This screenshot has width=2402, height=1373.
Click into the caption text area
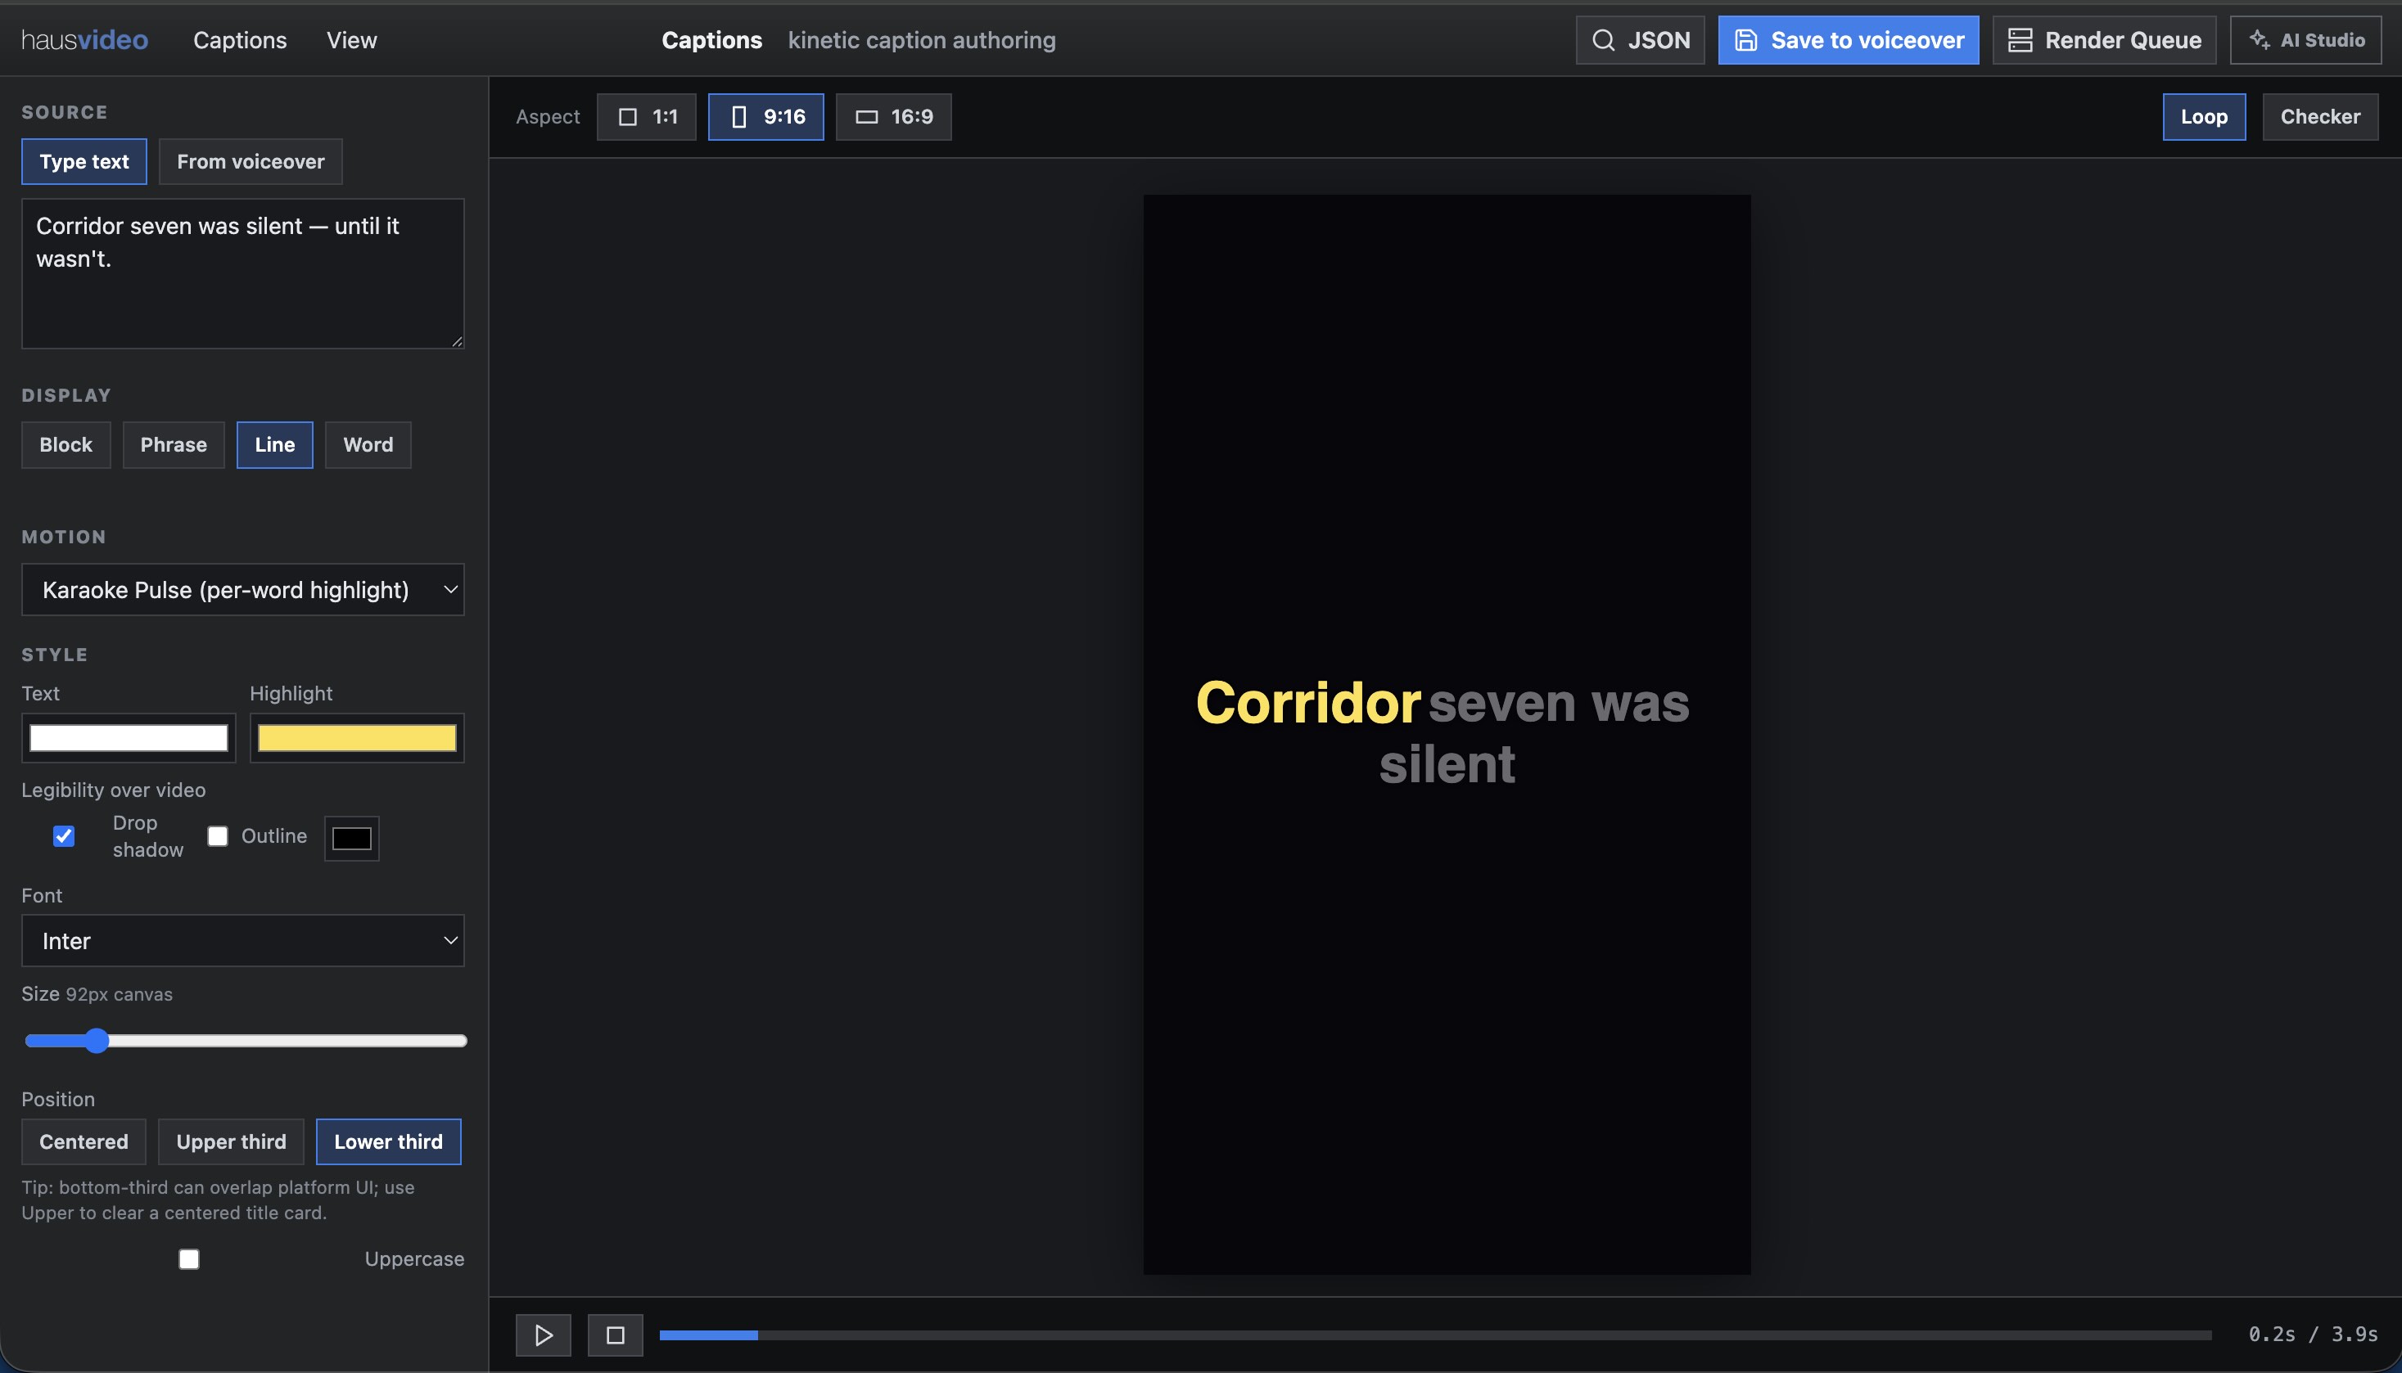point(242,272)
